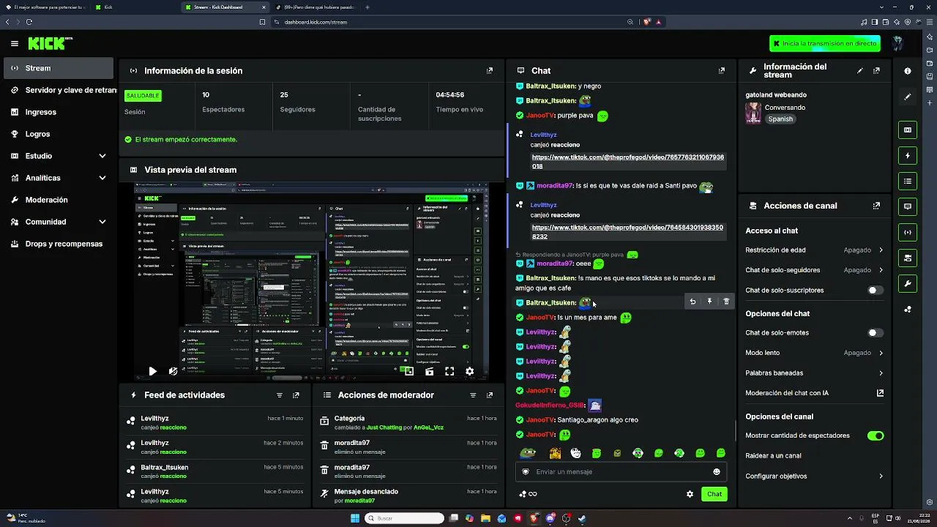Play the stream preview video
Screen dimensions: 937x527
152,371
